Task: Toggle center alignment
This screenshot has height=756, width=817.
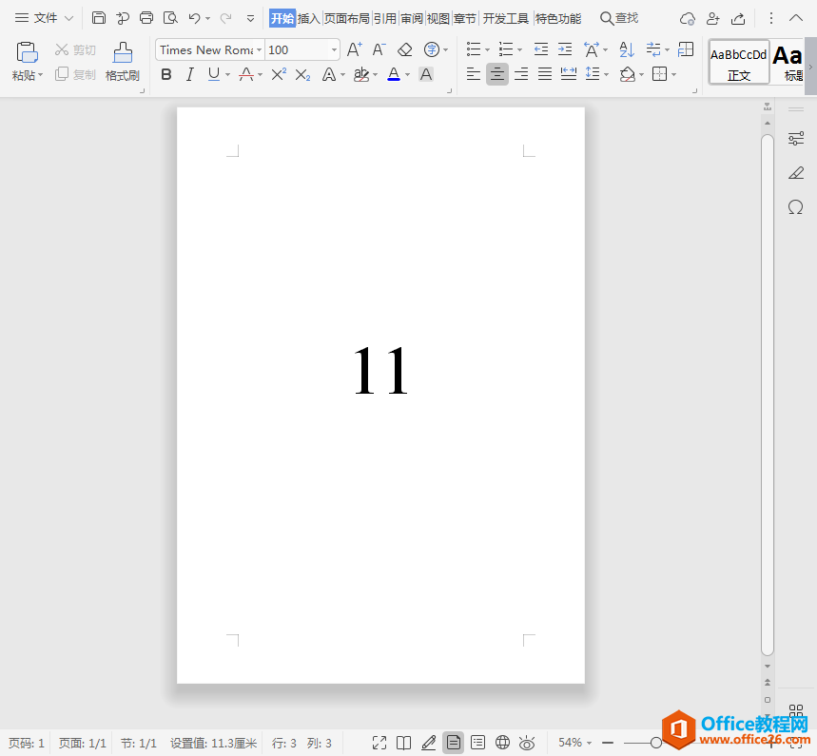Action: 497,74
